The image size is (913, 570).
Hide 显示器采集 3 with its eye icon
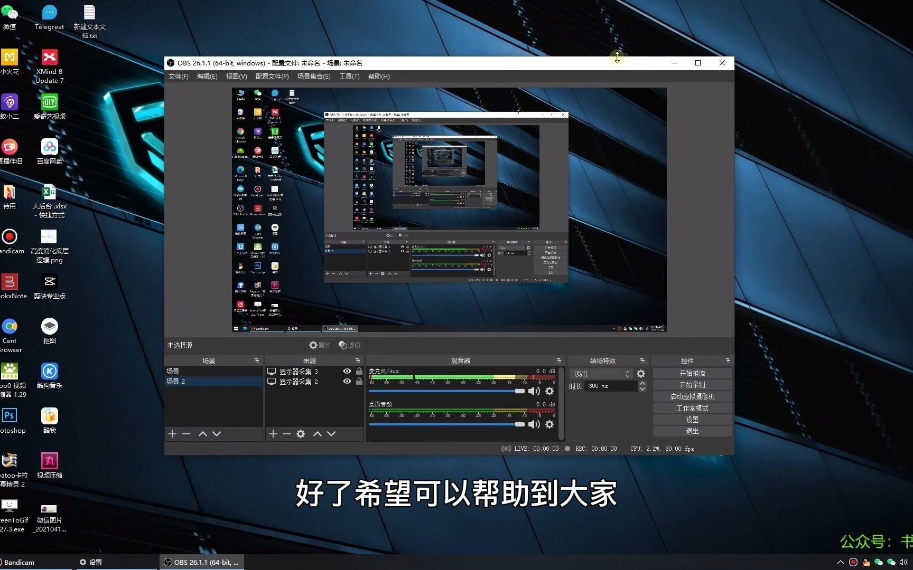tap(347, 371)
